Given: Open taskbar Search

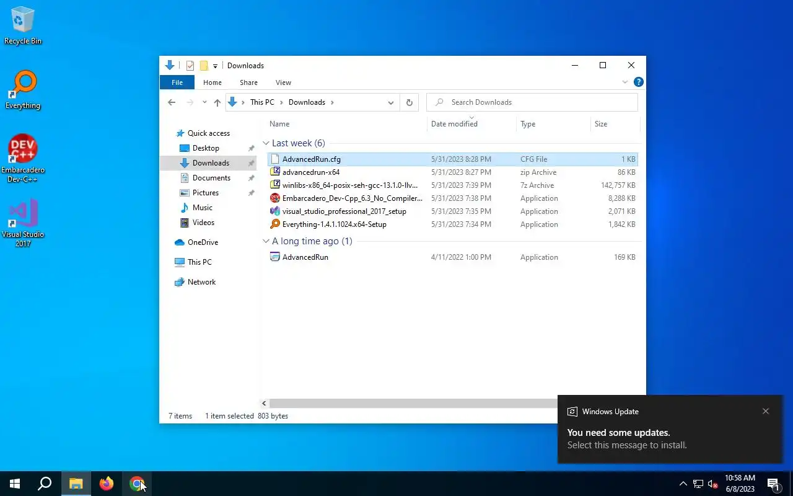Looking at the screenshot, I should 45,484.
